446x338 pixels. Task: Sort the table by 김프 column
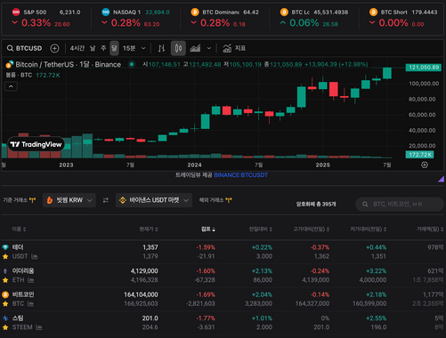tap(208, 229)
